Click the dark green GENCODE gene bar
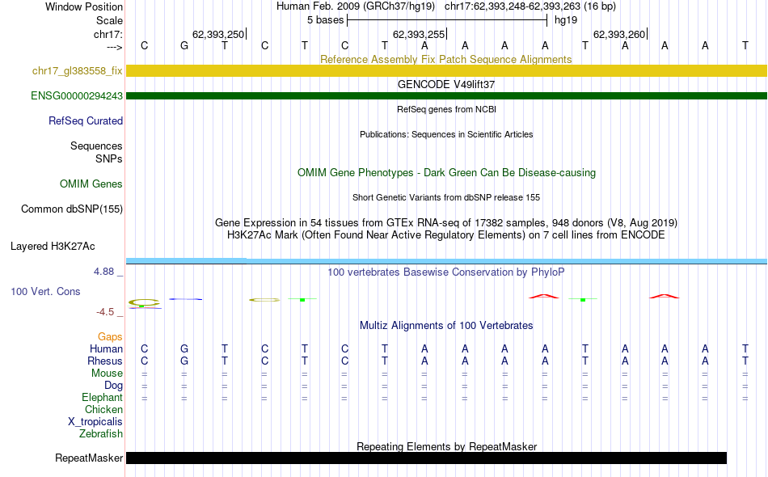Image resolution: width=768 pixels, height=477 pixels. coord(446,95)
